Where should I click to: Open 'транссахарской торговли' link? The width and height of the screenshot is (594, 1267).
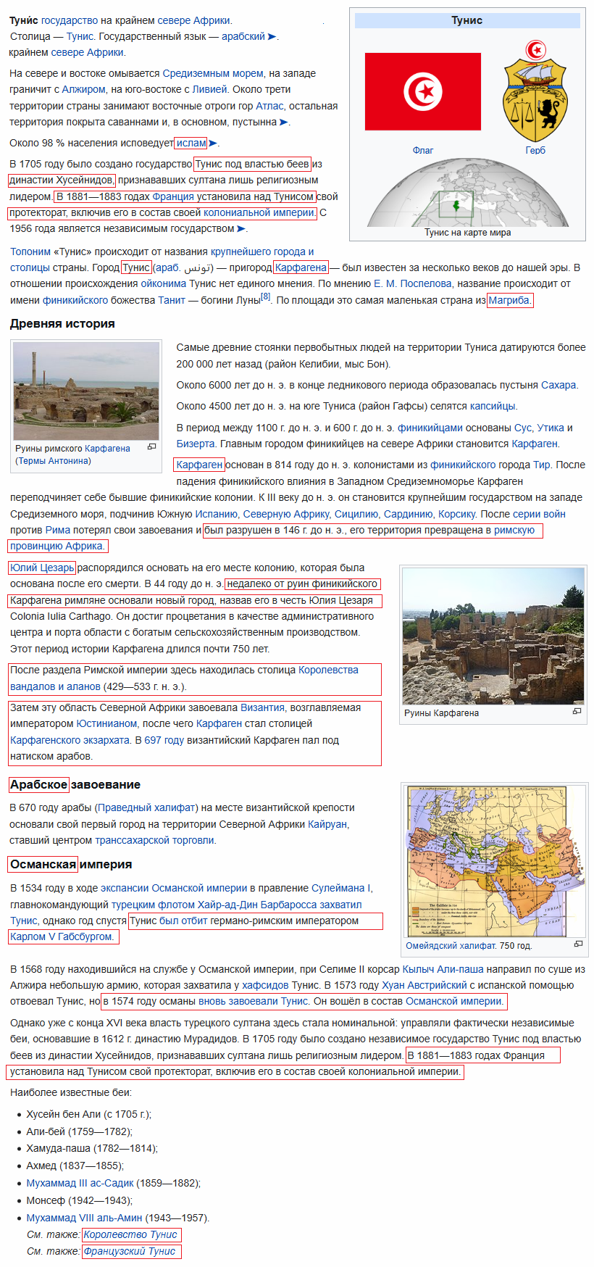[154, 840]
